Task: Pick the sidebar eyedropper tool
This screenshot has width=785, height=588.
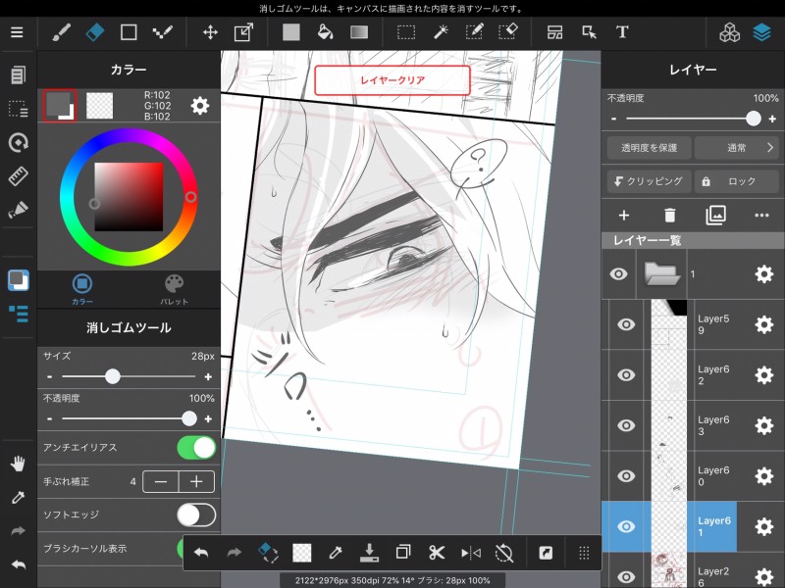Action: point(18,497)
